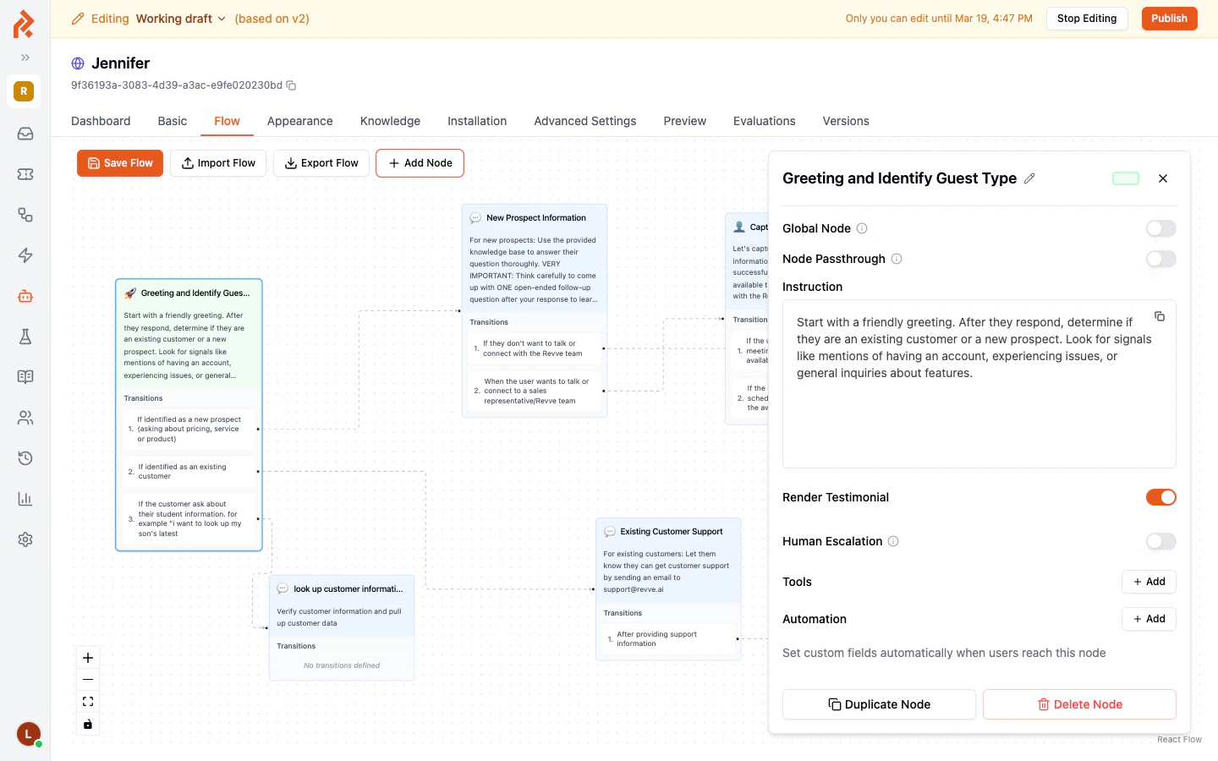Image resolution: width=1218 pixels, height=761 pixels.
Task: Select the lab flask icon in sidebar
Action: 25,337
